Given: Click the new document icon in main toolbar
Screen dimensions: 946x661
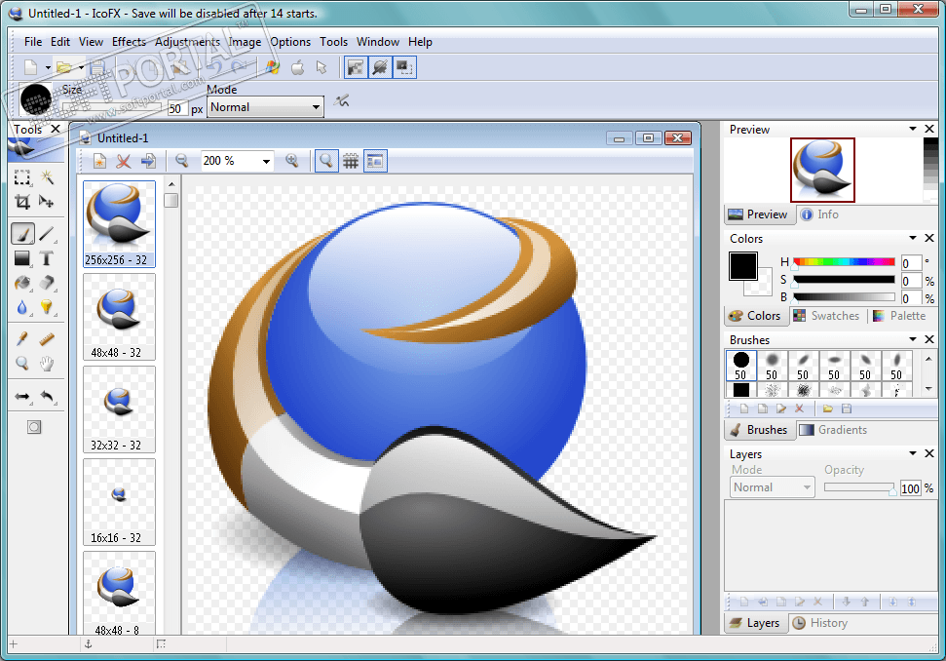Looking at the screenshot, I should tap(30, 67).
